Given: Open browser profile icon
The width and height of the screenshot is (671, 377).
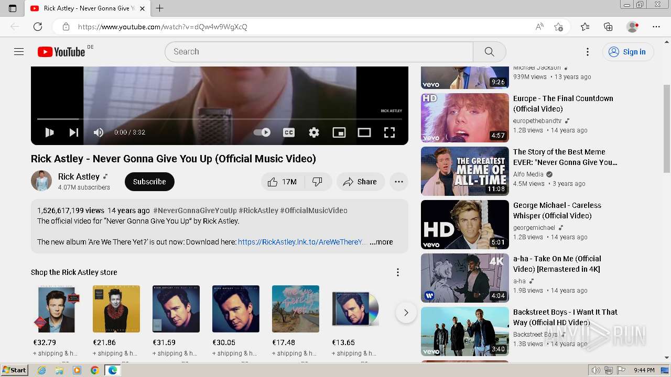Looking at the screenshot, I should [x=633, y=27].
